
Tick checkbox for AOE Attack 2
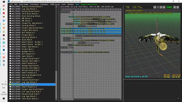click(x=10, y=18)
